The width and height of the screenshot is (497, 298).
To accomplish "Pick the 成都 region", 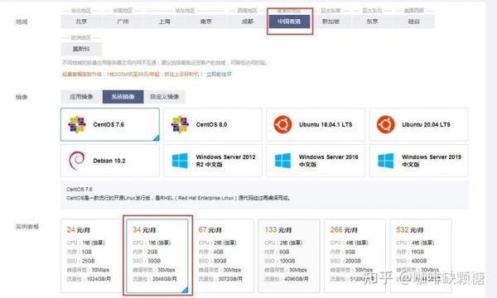I will (248, 22).
